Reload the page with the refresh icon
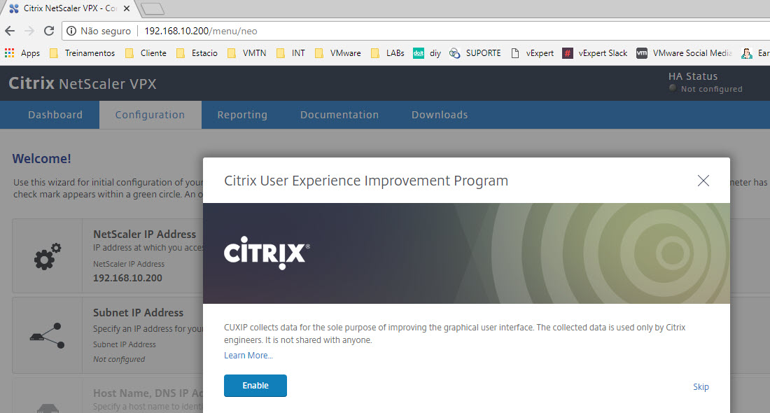Screen dimensions: 770x413 (x=49, y=31)
